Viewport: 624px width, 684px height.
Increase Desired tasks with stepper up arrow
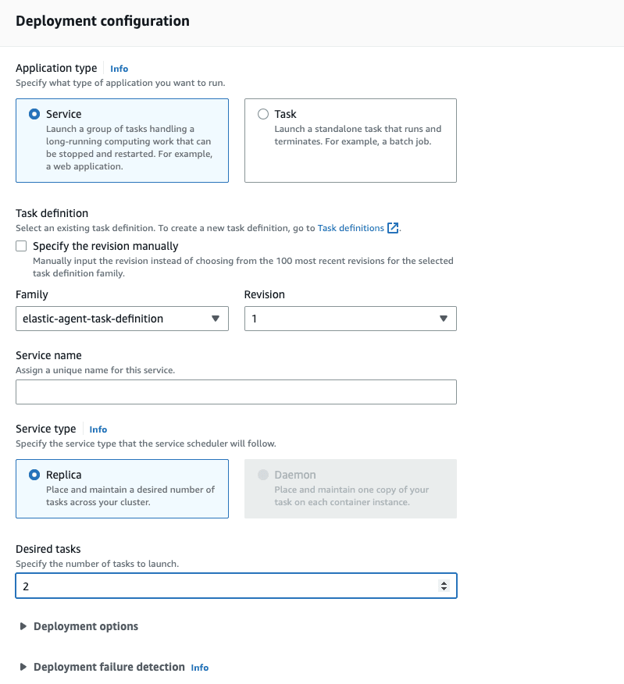point(444,582)
